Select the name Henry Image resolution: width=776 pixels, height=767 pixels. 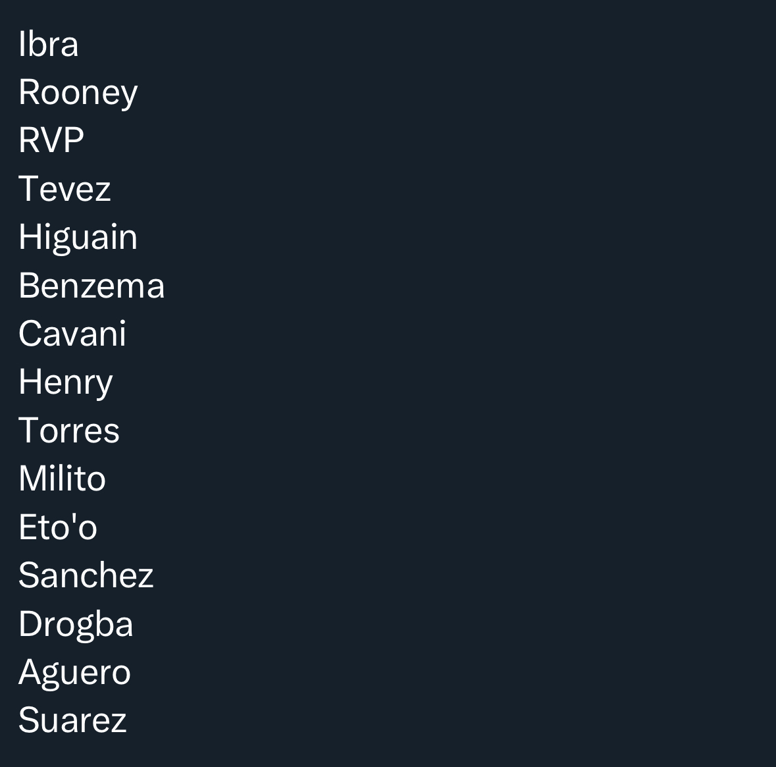click(x=66, y=384)
